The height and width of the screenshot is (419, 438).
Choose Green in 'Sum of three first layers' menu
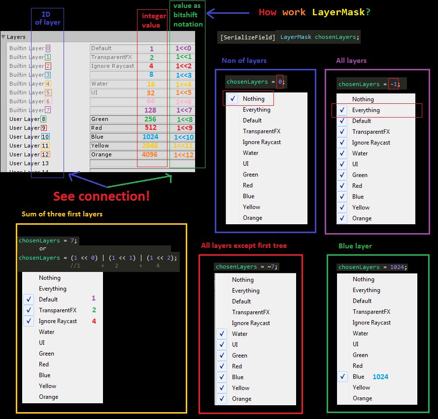[63, 354]
